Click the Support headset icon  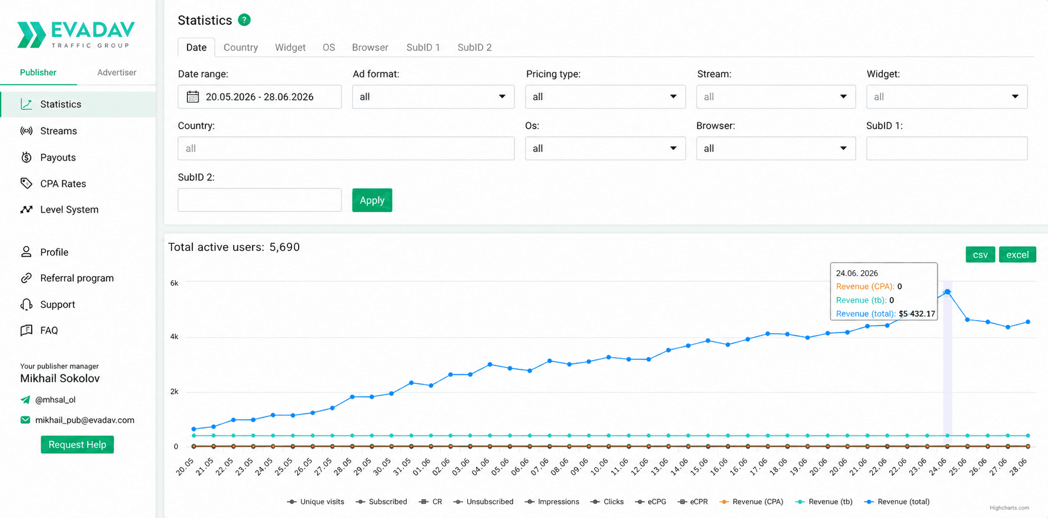(26, 304)
